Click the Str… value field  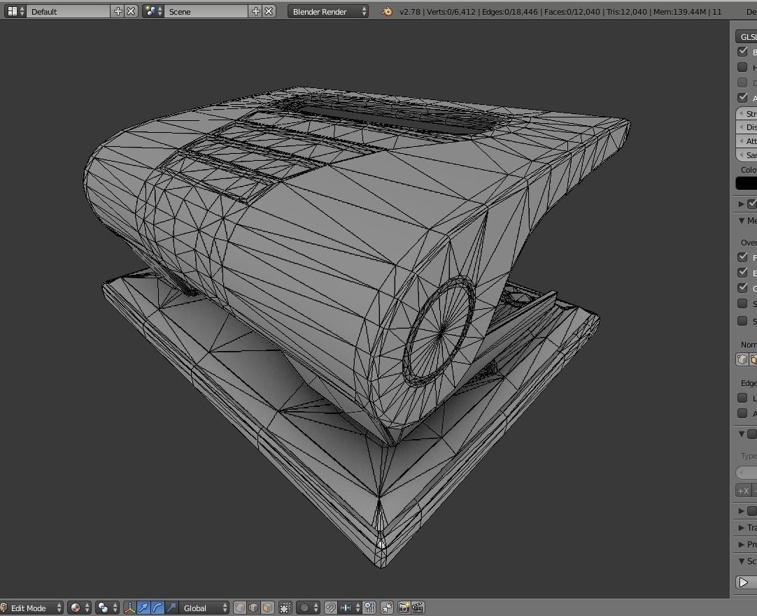pos(747,114)
